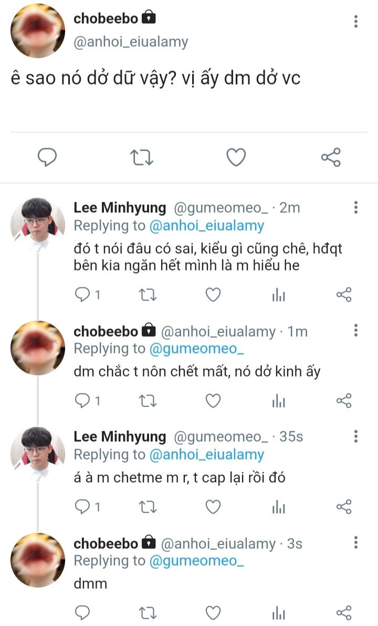
Task: Open more options on Lee Minhyung's 2m reply
Action: [356, 207]
